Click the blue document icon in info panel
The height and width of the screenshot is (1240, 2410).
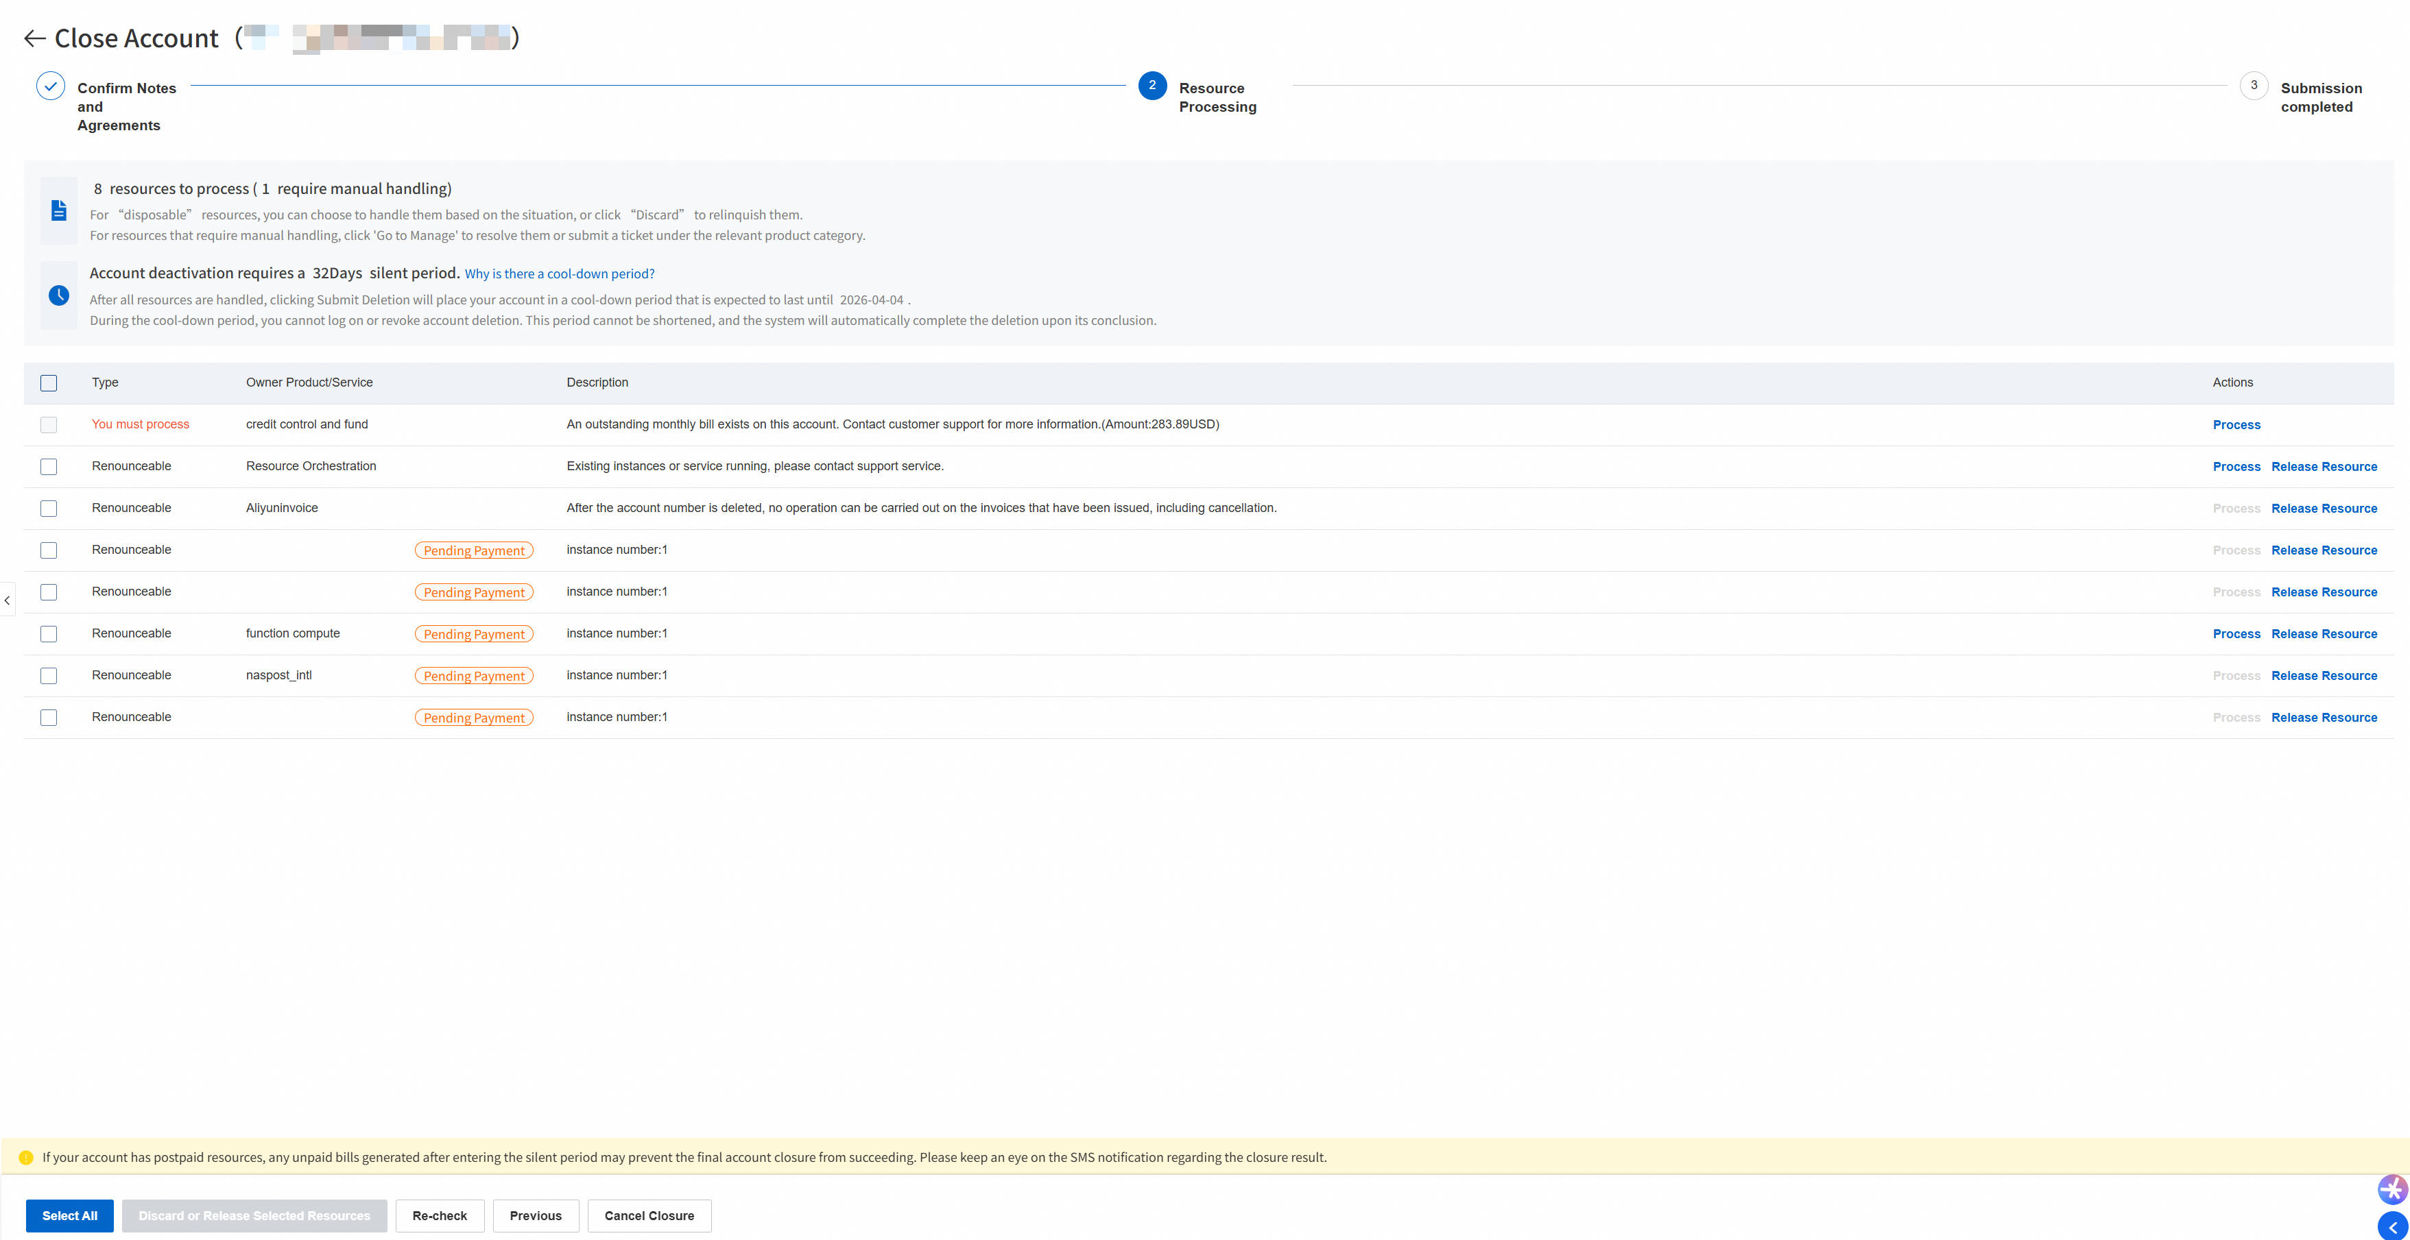tap(59, 210)
